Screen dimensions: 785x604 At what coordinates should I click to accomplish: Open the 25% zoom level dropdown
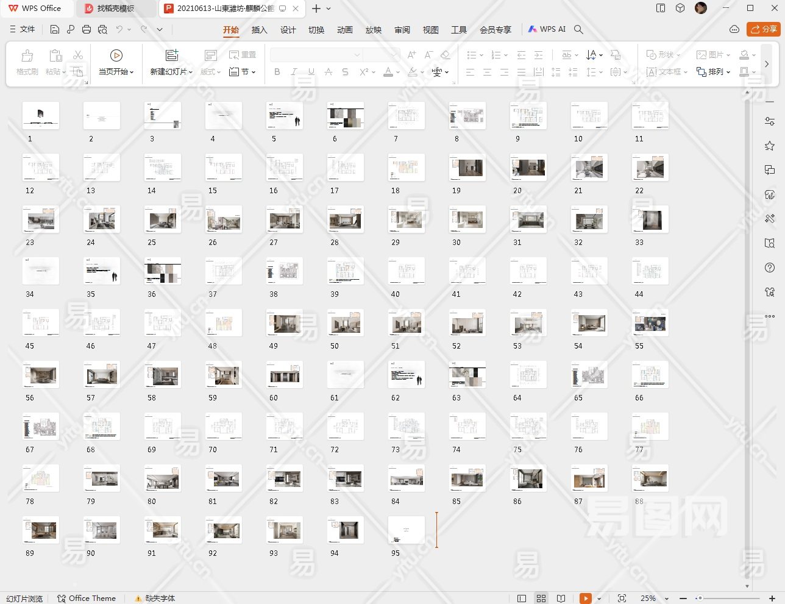666,599
